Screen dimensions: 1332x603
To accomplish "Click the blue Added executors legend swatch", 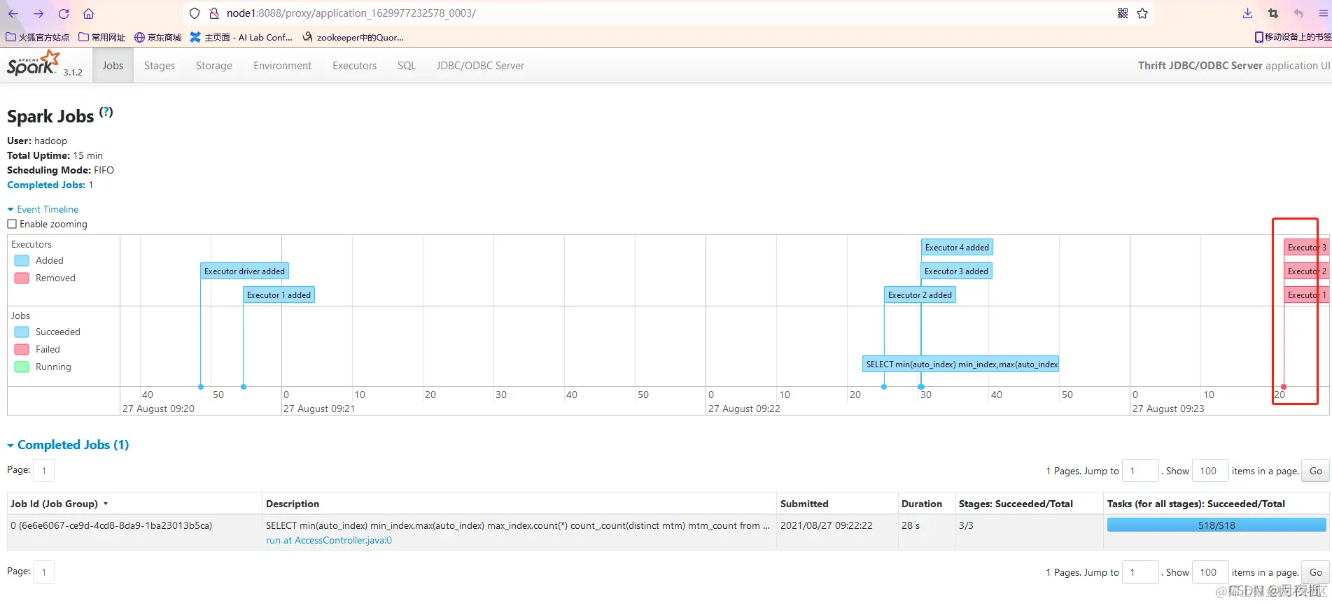I will click(x=22, y=260).
